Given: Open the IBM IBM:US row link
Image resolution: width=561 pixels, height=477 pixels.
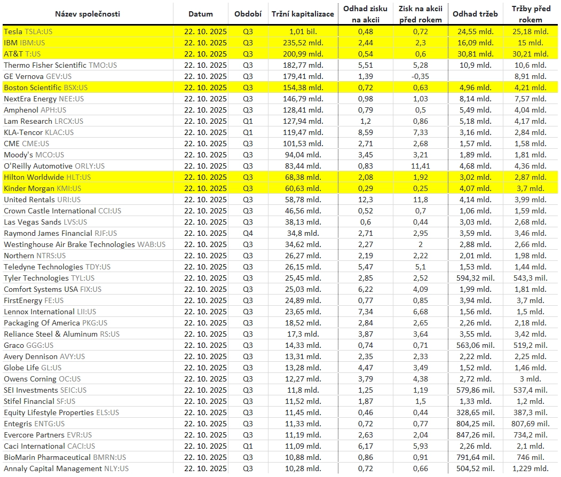Looking at the screenshot, I should (x=24, y=43).
